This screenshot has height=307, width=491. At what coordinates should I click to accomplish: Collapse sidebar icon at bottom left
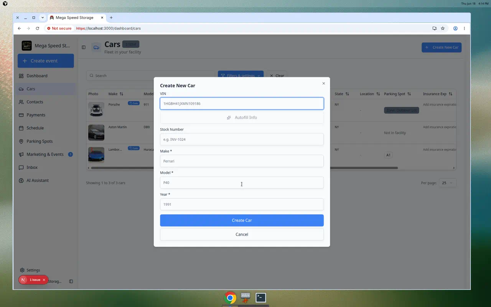tap(71, 281)
